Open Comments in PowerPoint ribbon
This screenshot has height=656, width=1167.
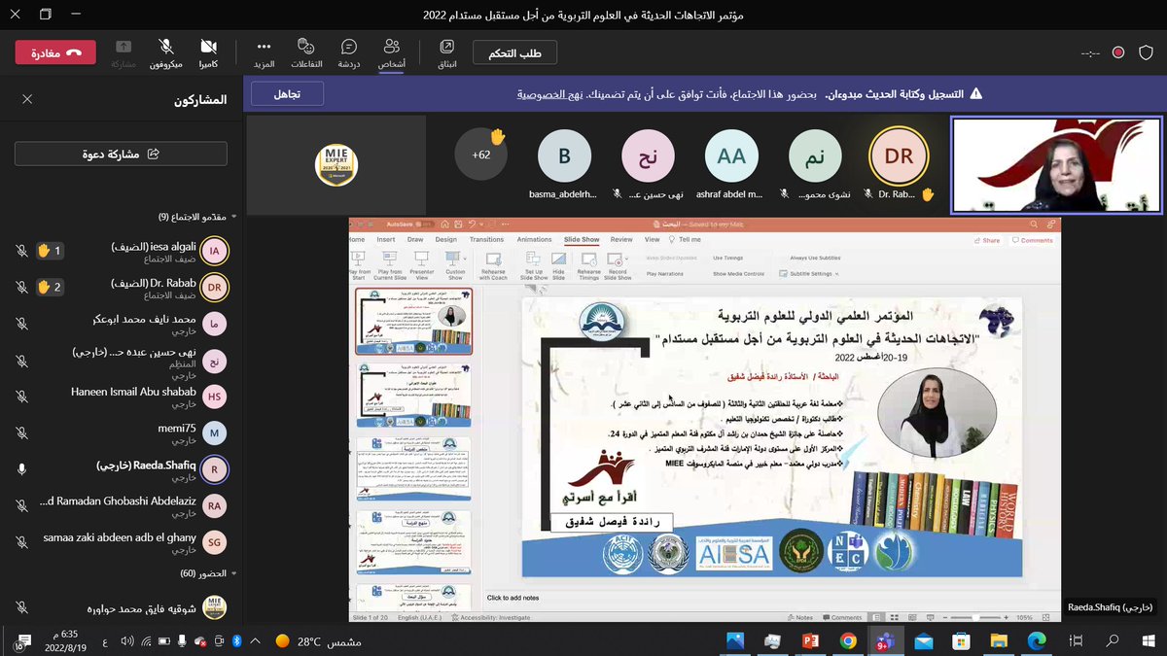(1033, 240)
